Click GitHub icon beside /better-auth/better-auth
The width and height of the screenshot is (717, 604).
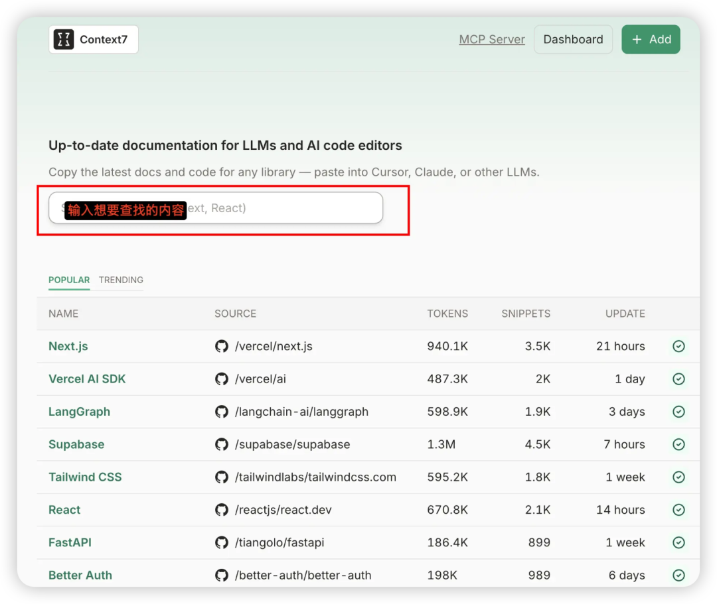point(222,575)
